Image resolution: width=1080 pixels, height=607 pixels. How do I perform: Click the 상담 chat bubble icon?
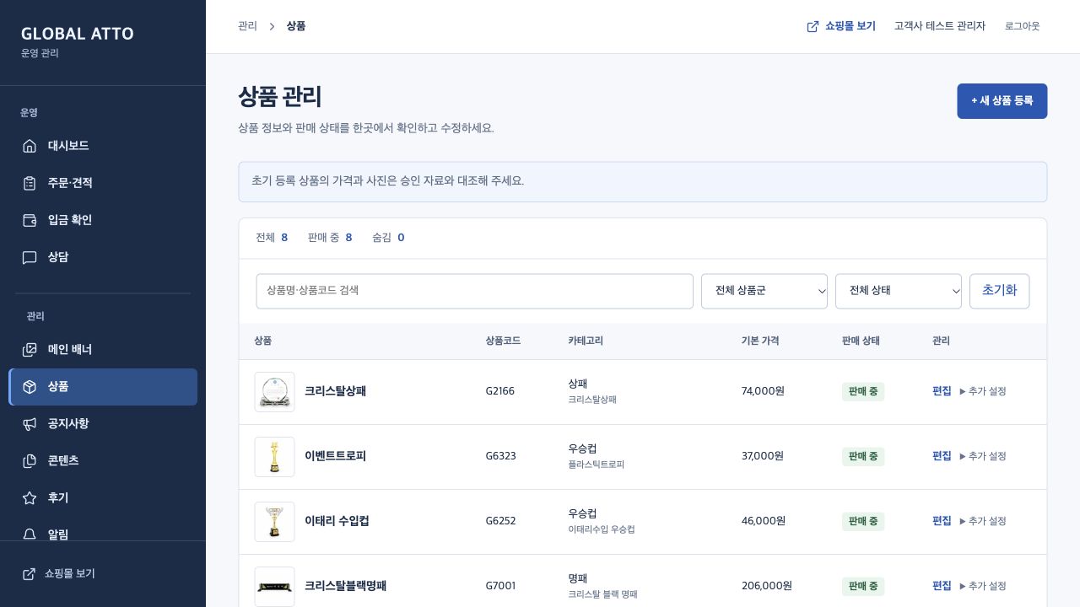pos(30,257)
